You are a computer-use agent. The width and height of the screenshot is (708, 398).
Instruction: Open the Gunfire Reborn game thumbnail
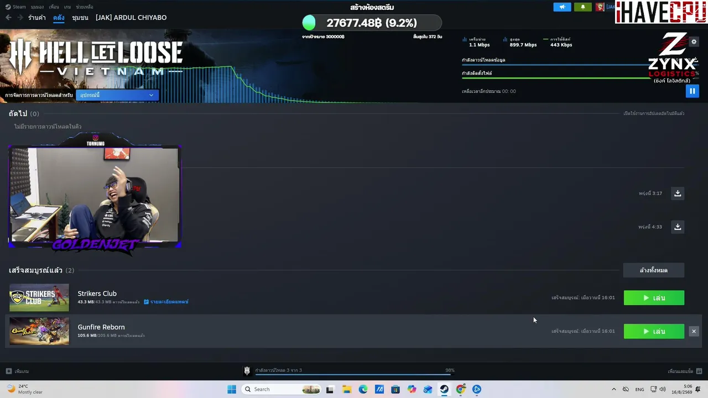(x=39, y=331)
